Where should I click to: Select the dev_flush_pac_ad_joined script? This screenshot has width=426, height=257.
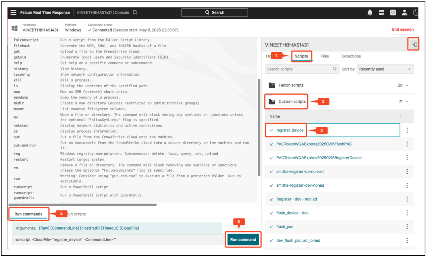tap(298, 240)
